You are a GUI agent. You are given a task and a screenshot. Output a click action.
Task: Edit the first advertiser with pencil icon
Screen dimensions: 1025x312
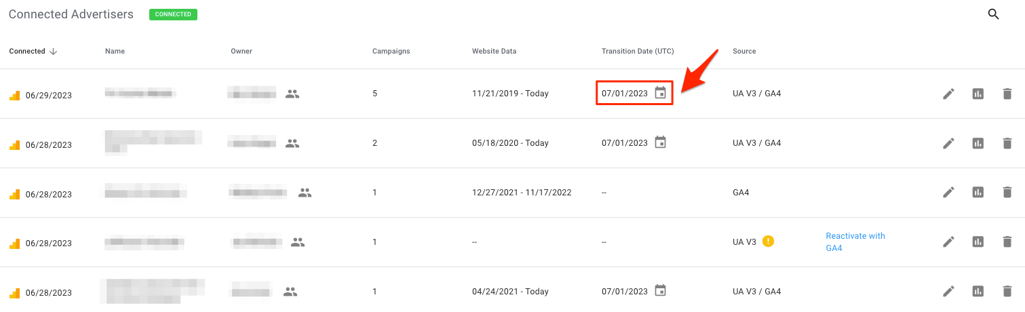point(948,94)
